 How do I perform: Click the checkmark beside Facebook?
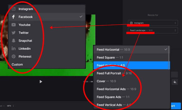[81, 17]
